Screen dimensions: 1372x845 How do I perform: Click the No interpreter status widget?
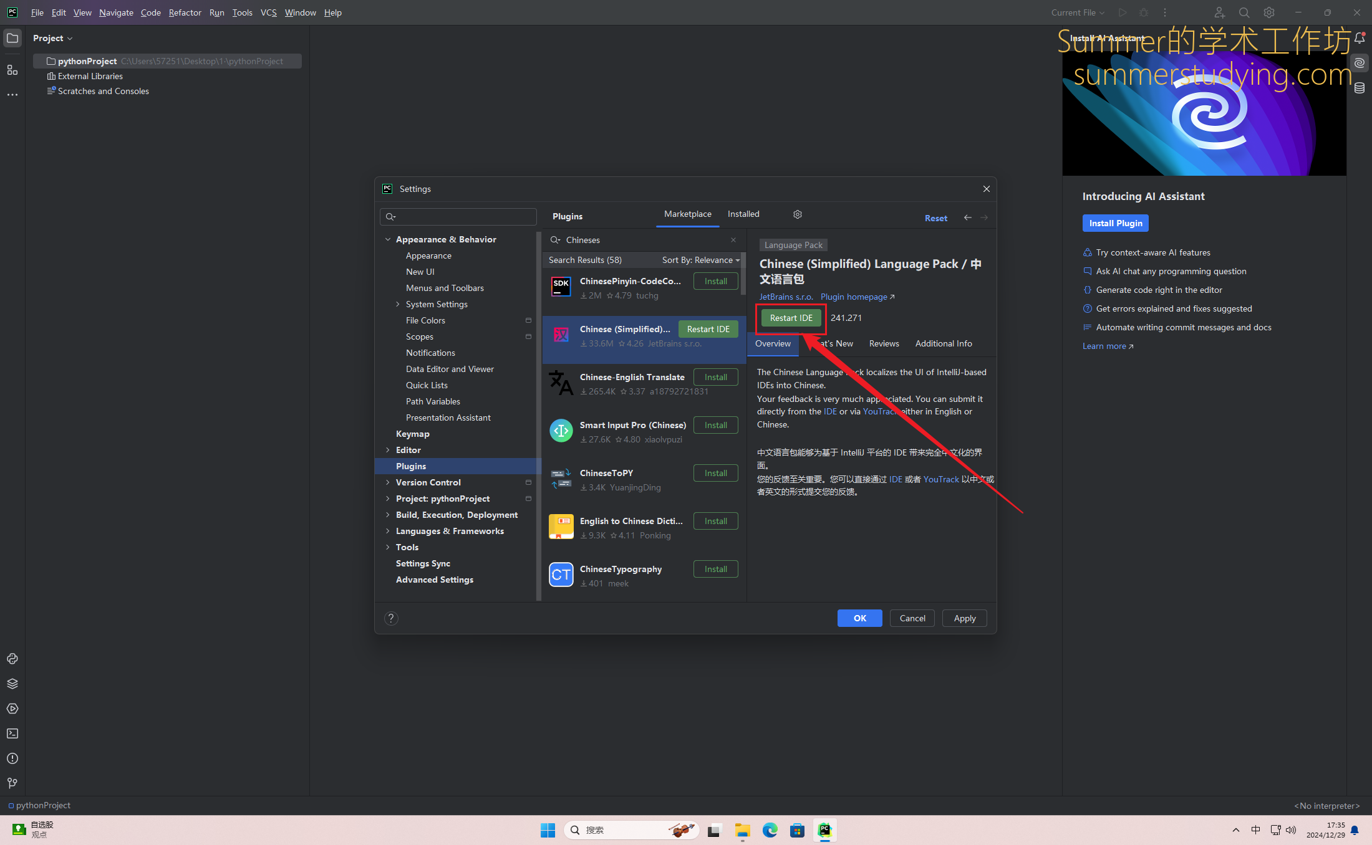click(1327, 806)
